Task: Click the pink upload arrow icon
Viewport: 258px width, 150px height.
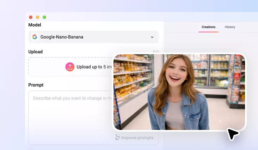Action: pos(70,67)
